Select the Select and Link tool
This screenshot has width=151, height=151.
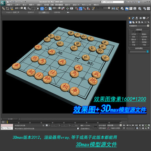(x=3, y=8)
